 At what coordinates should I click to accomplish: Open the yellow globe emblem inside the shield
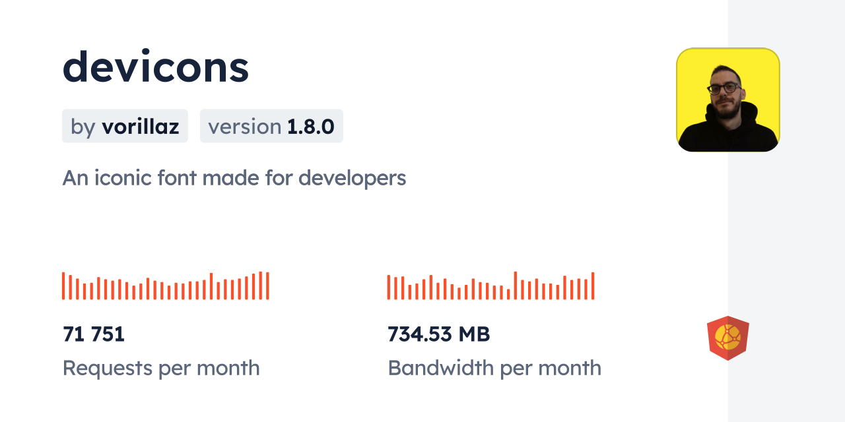[x=727, y=338]
